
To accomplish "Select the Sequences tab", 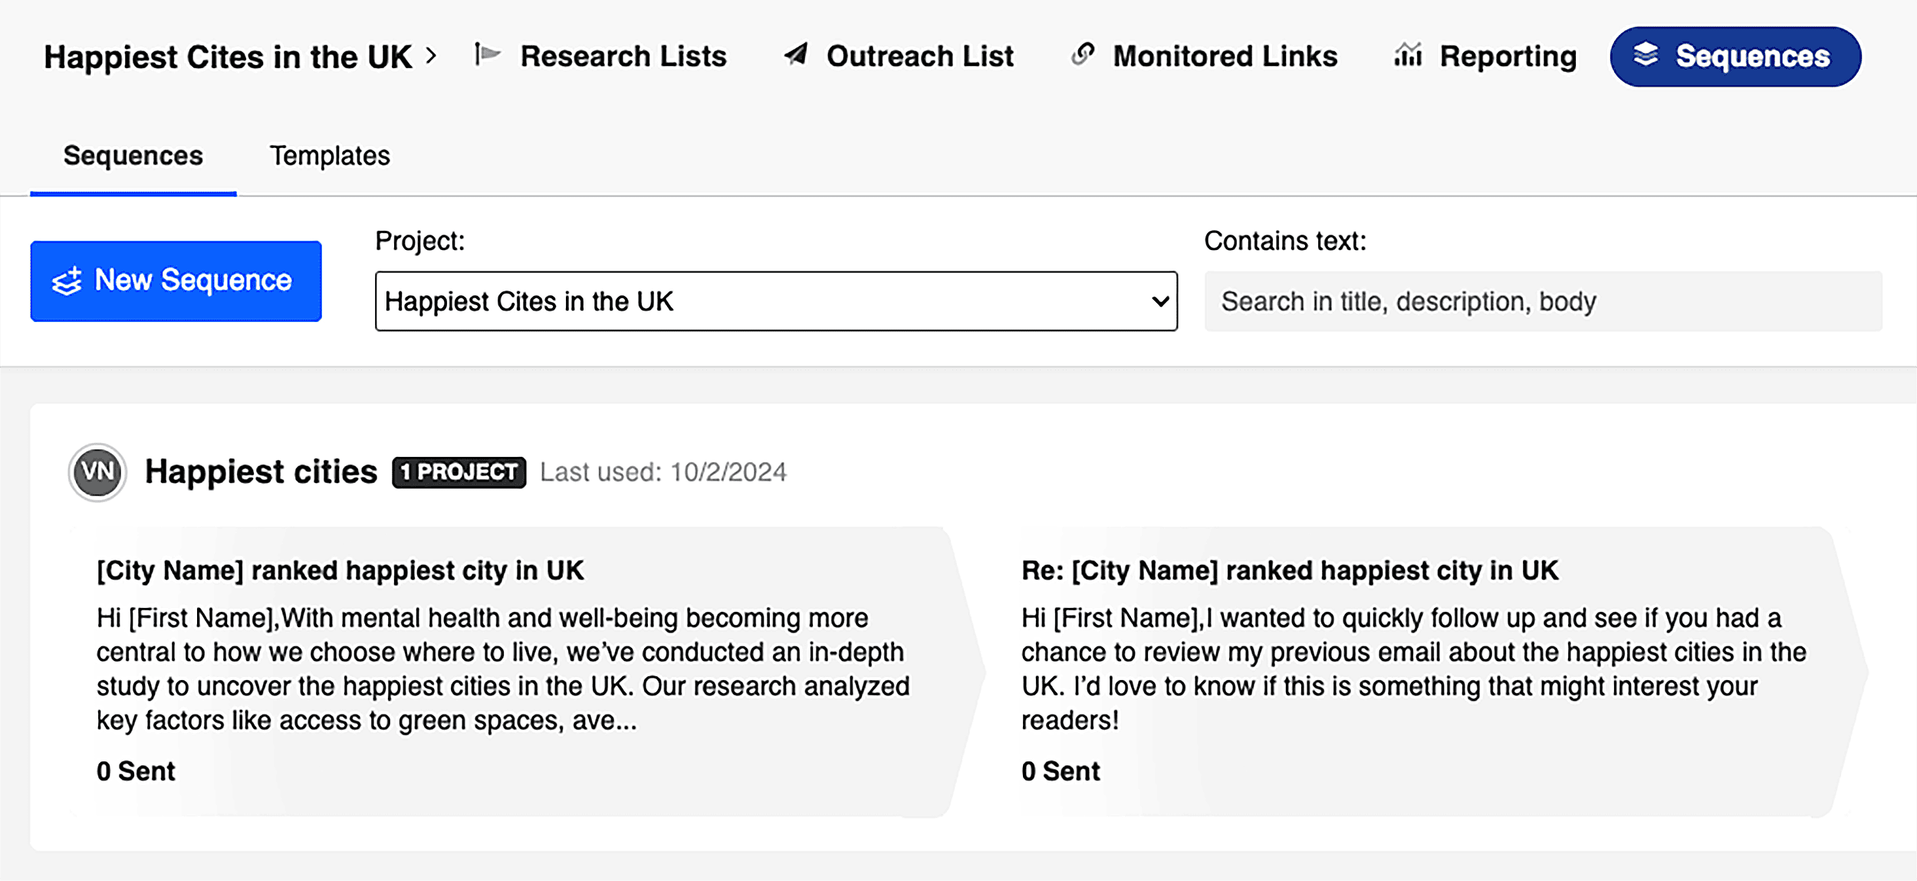I will [132, 156].
